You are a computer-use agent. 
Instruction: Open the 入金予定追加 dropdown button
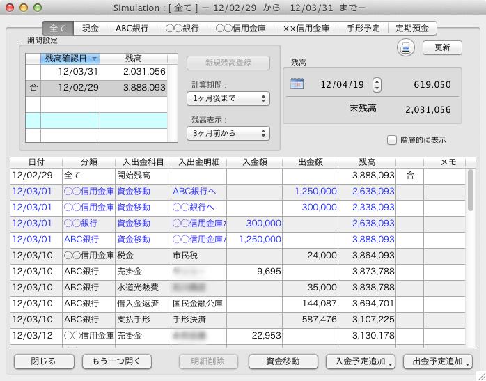click(x=361, y=361)
